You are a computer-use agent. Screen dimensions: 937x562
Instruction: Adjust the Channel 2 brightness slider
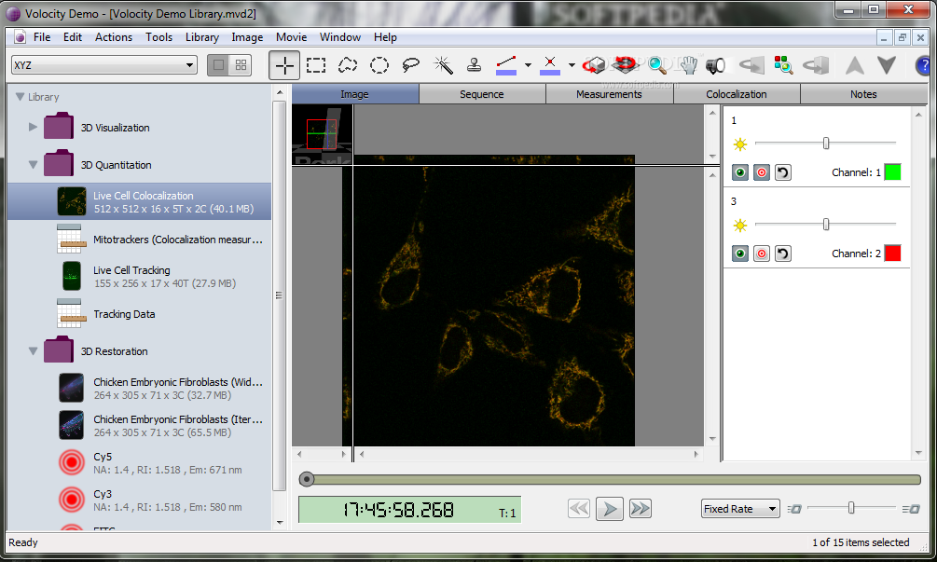click(x=826, y=224)
